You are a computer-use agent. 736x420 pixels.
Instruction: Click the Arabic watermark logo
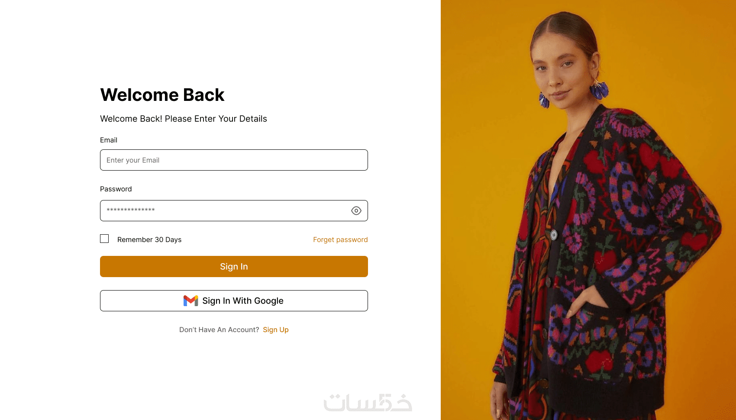[x=368, y=402]
